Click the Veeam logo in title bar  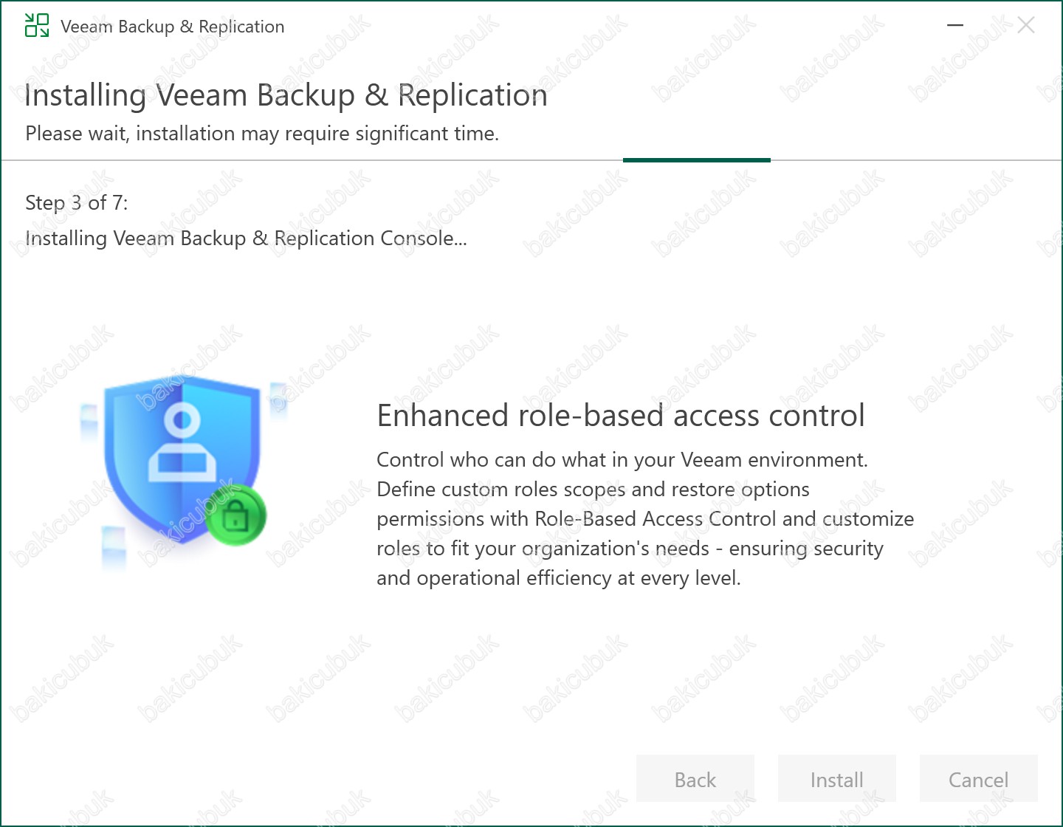pos(36,26)
